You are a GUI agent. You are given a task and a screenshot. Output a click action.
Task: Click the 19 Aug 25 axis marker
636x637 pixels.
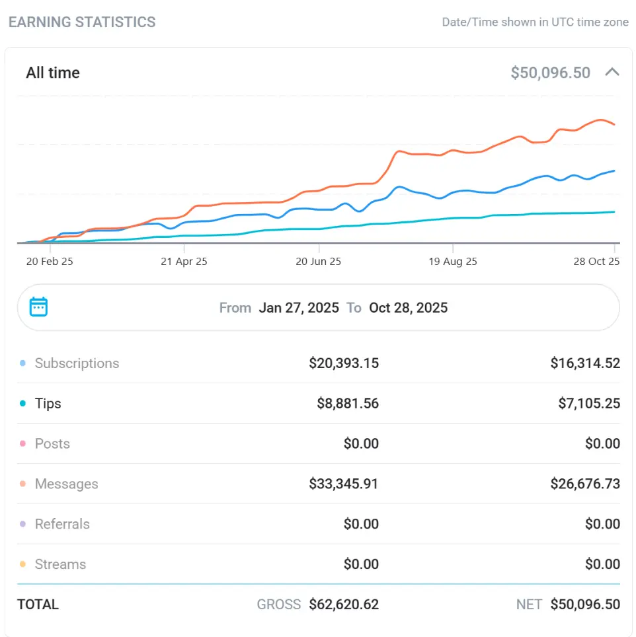(453, 262)
